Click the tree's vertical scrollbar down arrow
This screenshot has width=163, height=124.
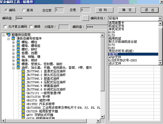pyautogui.click(x=102, y=117)
